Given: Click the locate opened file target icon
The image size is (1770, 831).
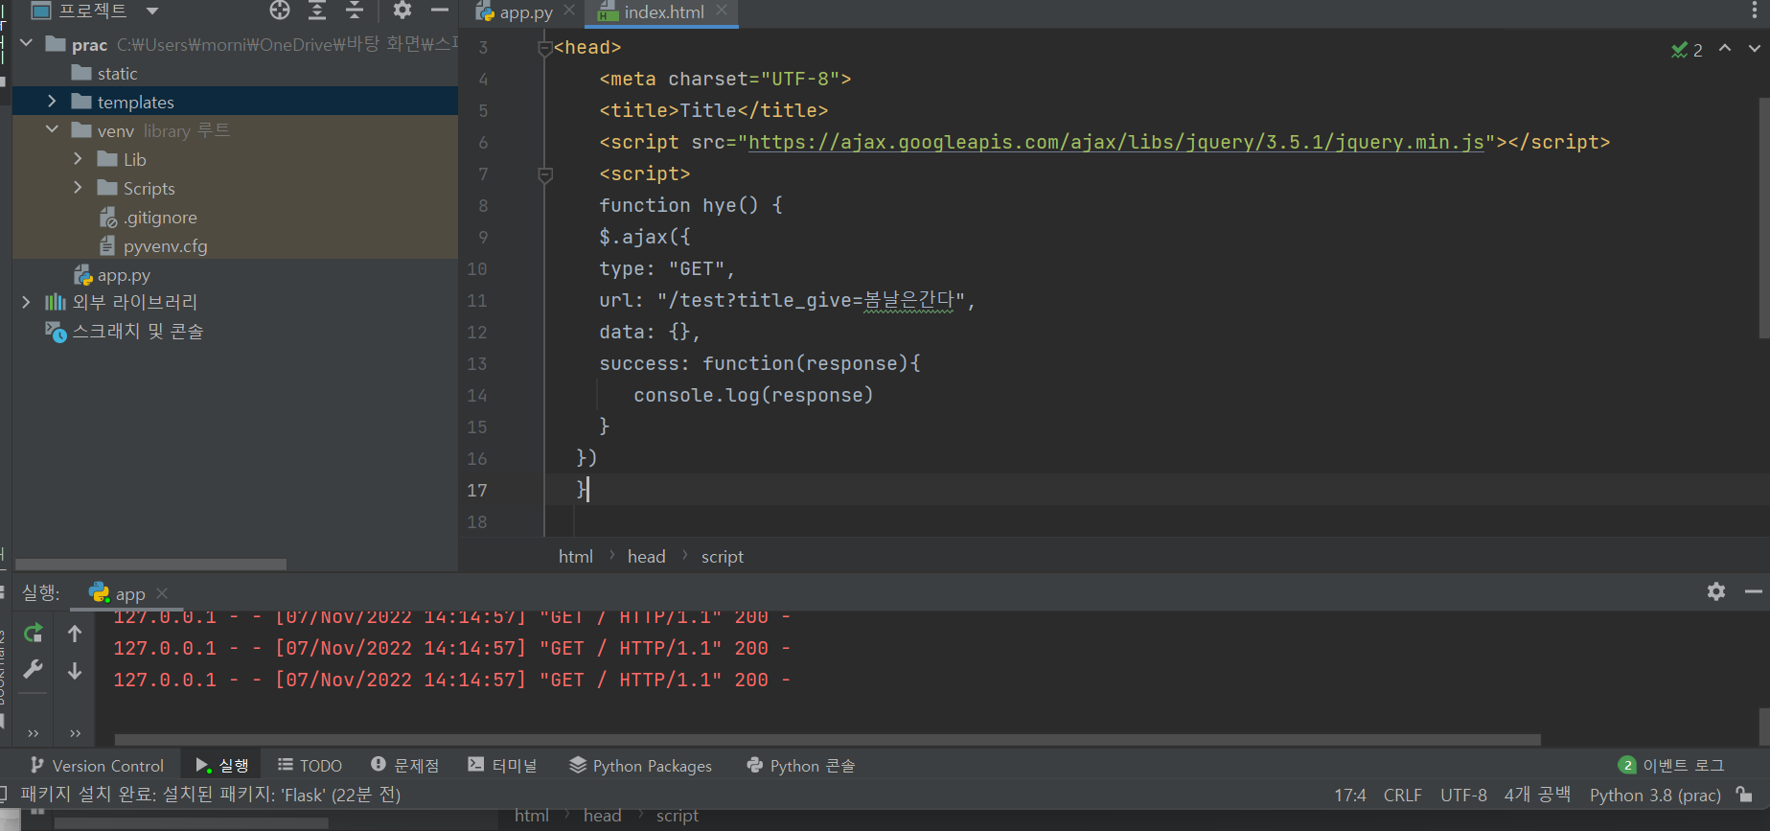Looking at the screenshot, I should (x=280, y=11).
